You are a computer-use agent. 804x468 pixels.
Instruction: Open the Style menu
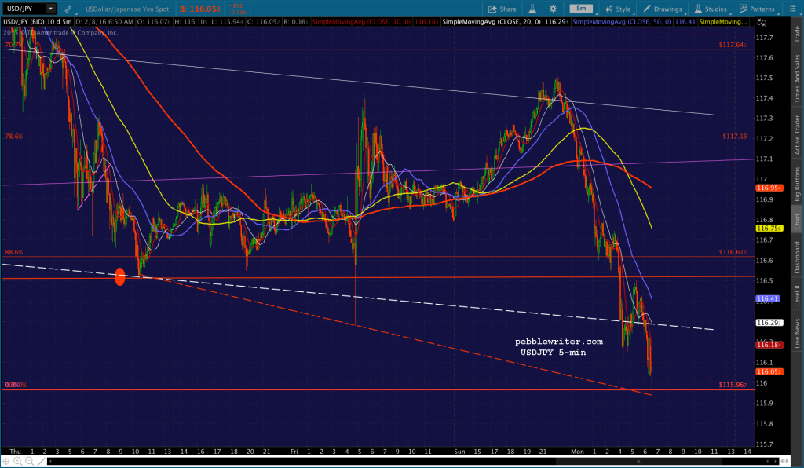click(619, 9)
